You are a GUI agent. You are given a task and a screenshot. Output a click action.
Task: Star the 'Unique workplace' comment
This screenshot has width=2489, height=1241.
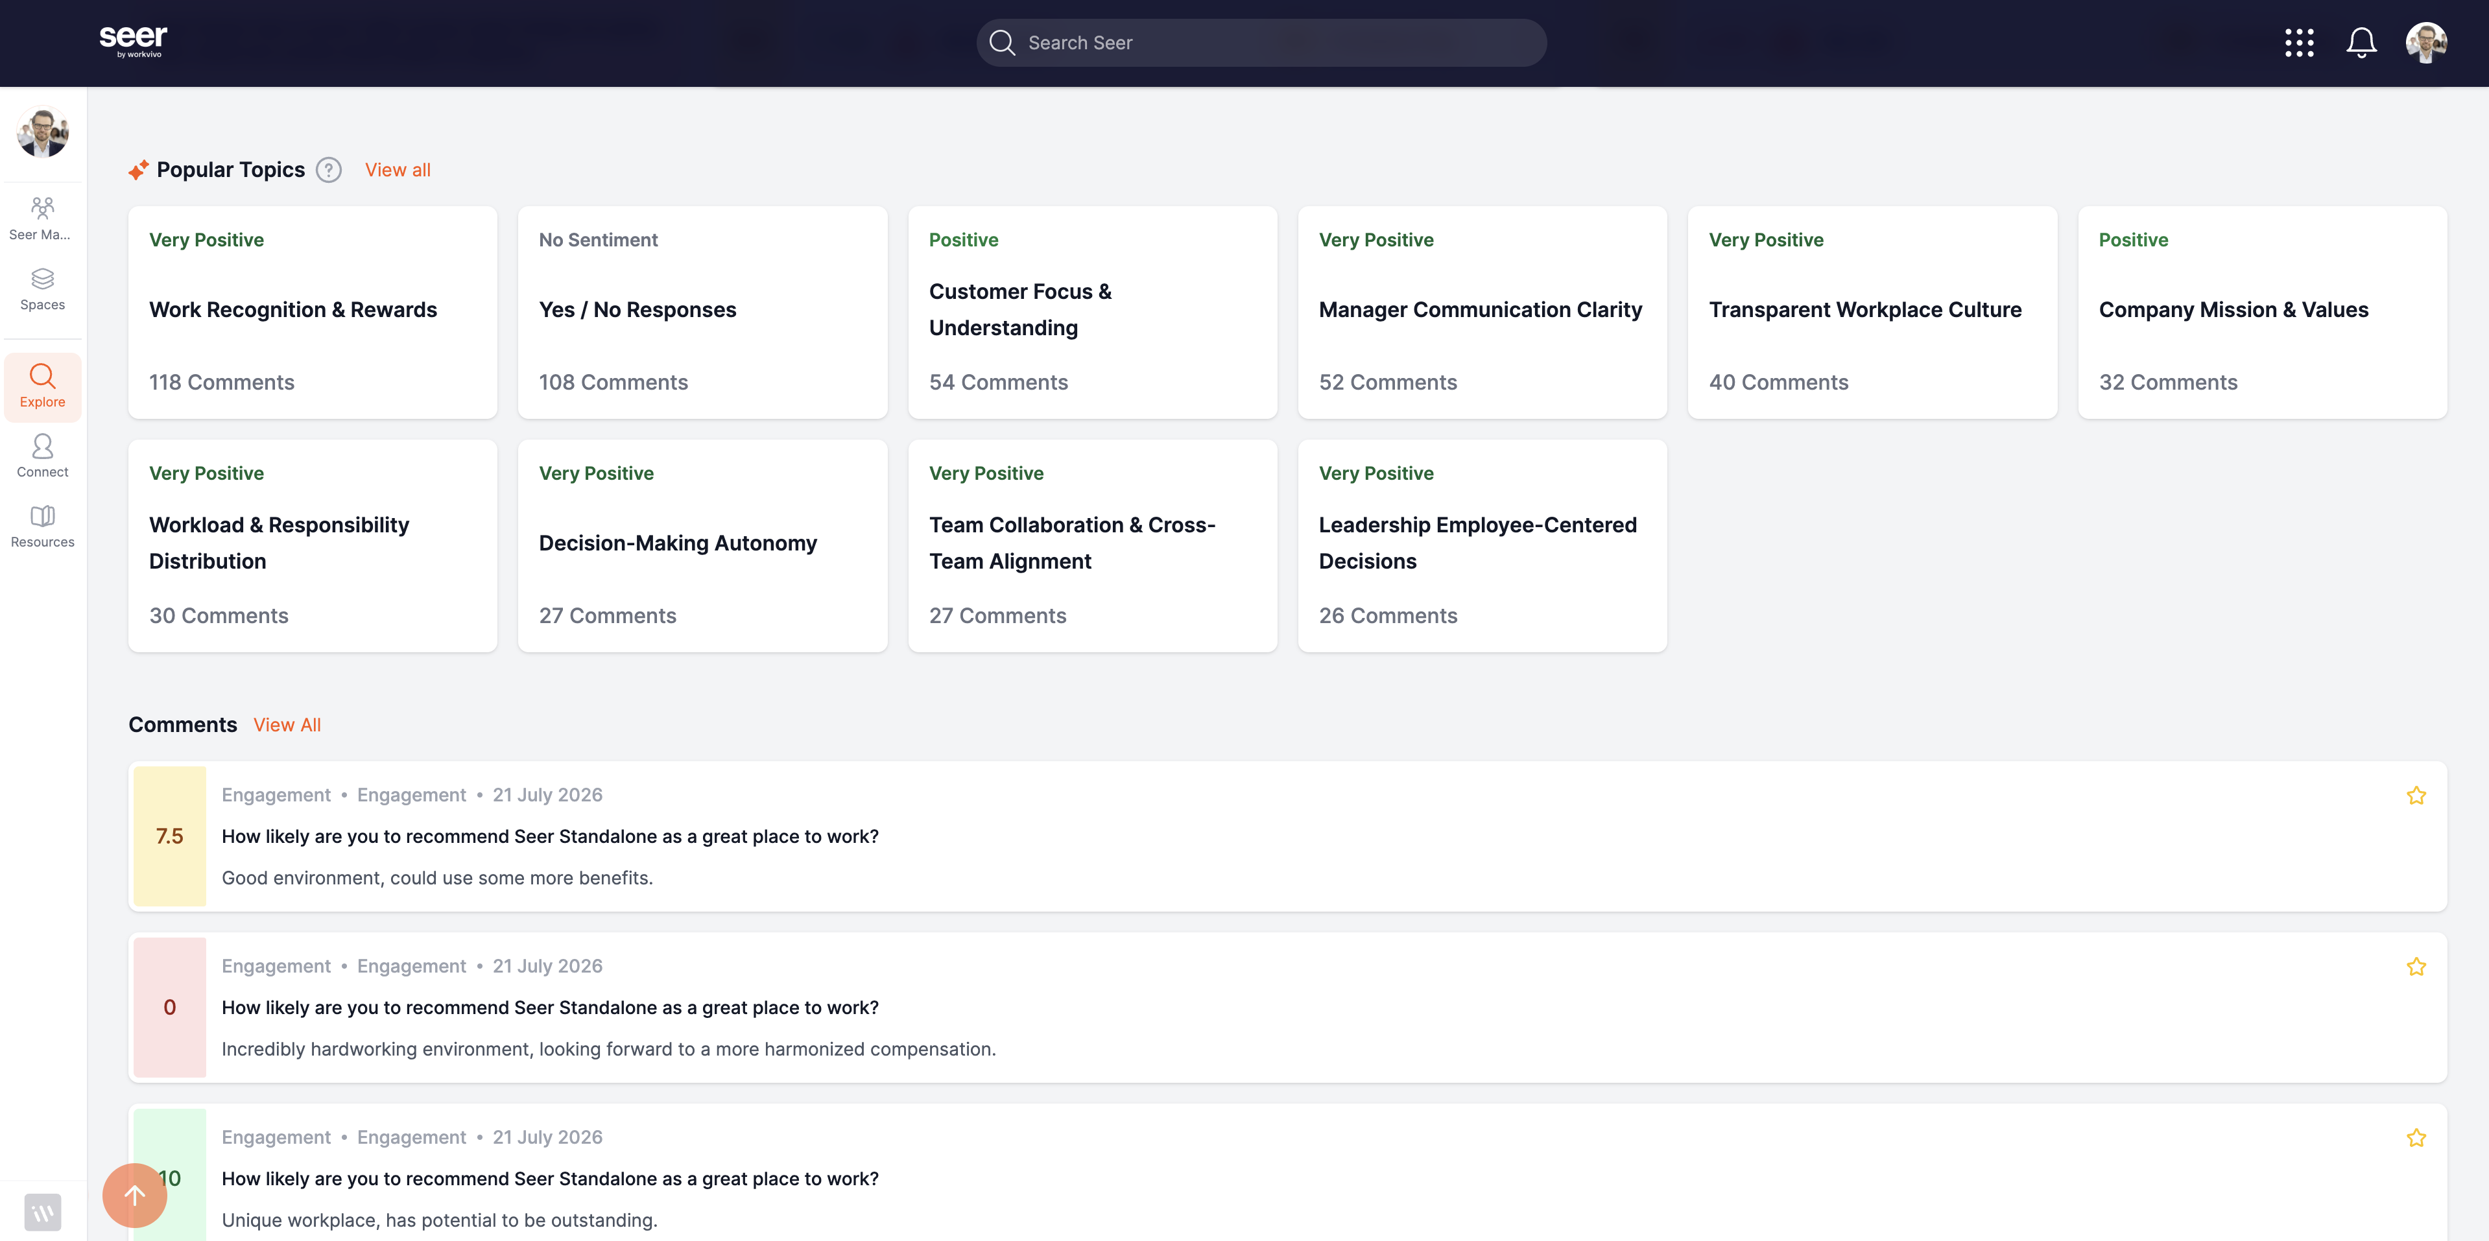coord(2416,1137)
